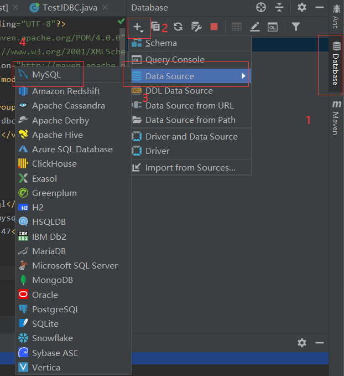This screenshot has width=344, height=376.
Task: Select Apache Derby
Action: 74,120
